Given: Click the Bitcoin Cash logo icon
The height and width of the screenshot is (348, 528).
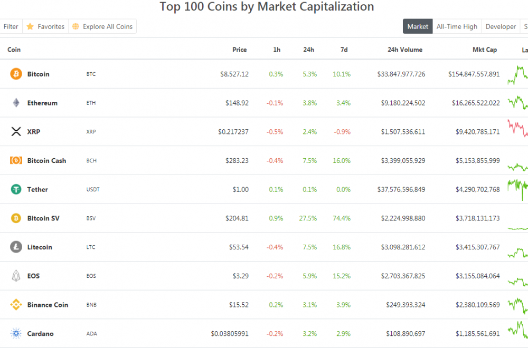Looking at the screenshot, I should 16,160.
